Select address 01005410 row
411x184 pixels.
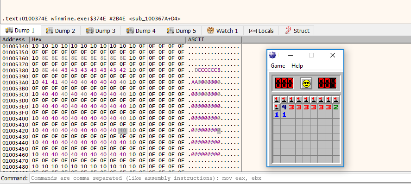pos(121,125)
